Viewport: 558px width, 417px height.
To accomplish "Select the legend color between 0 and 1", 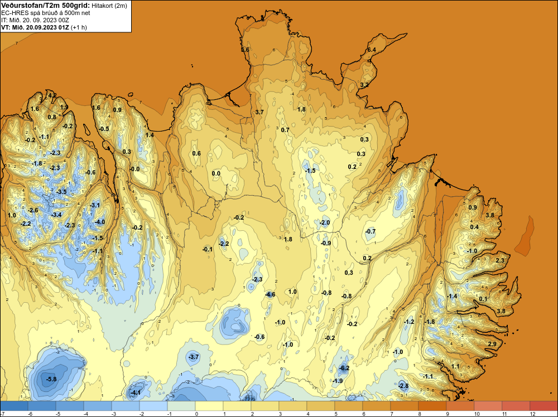I will 209,406.
